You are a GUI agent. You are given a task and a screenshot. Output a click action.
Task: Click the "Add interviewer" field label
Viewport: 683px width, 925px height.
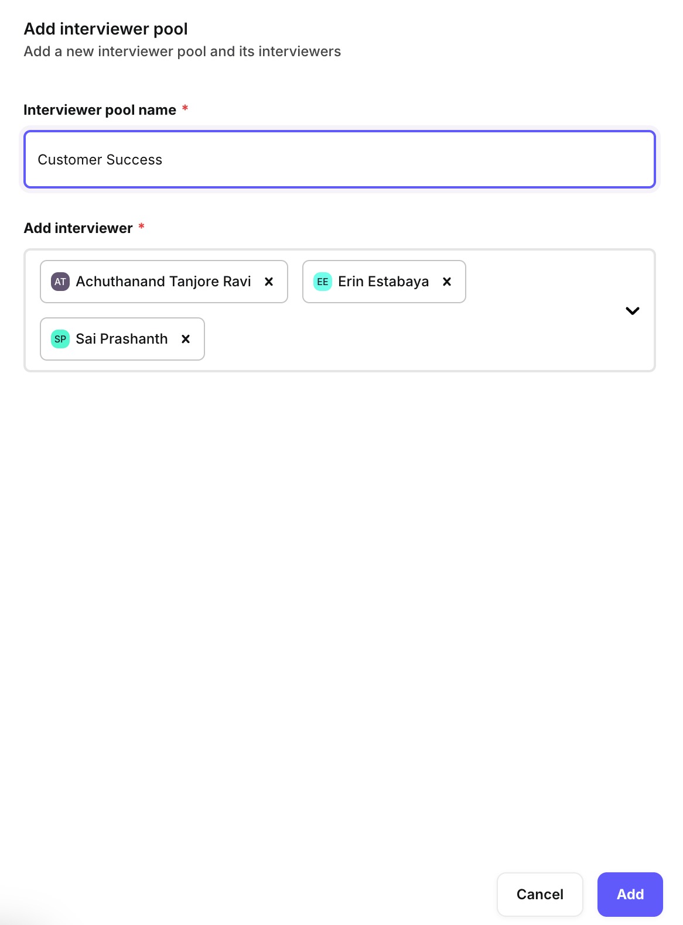point(78,228)
